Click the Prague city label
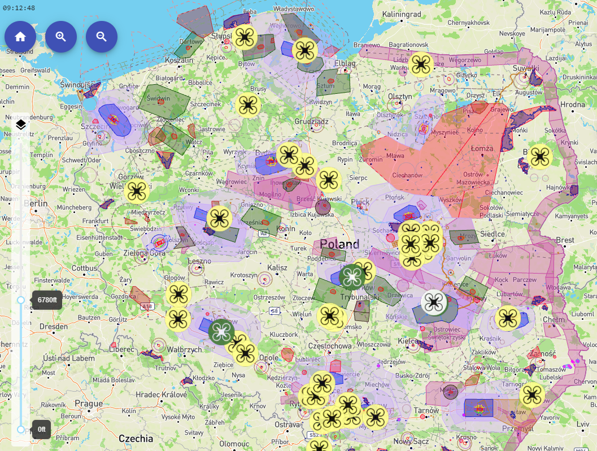597x451 pixels. 89,404
